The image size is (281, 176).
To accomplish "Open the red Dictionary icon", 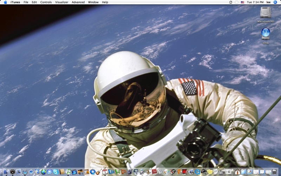I will coord(154,172).
